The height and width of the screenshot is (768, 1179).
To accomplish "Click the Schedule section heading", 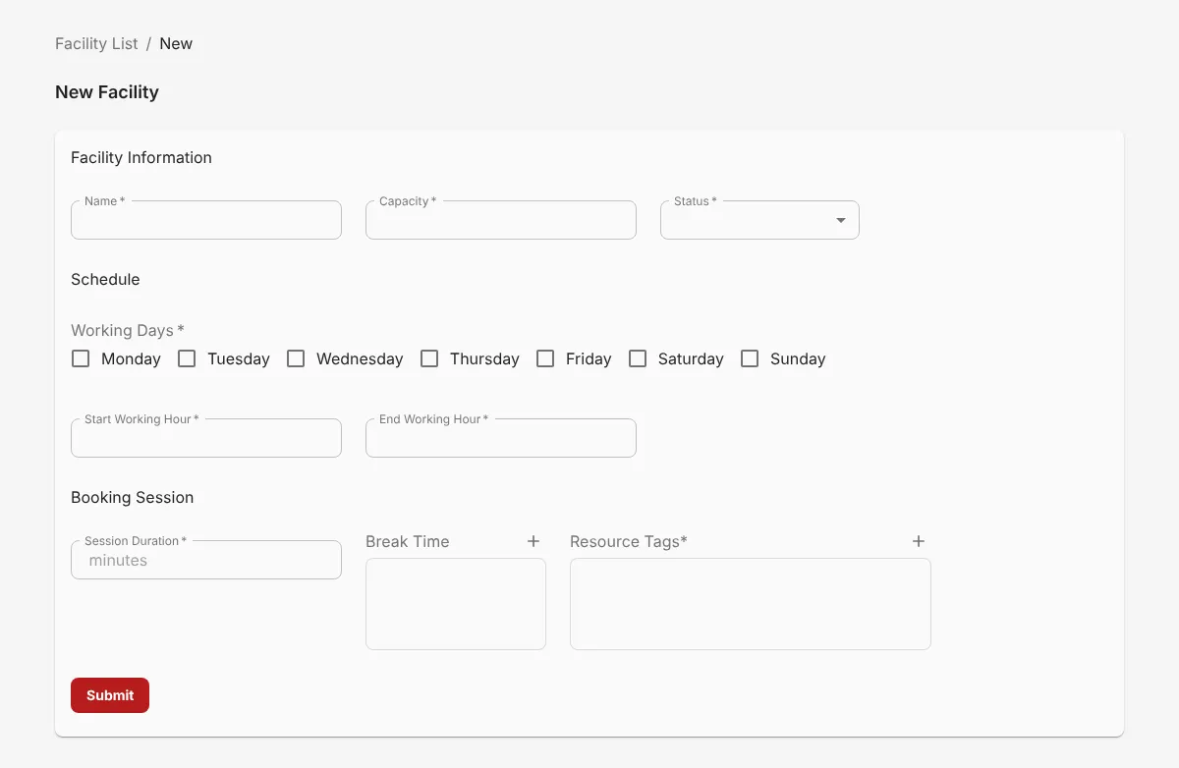I will click(105, 279).
